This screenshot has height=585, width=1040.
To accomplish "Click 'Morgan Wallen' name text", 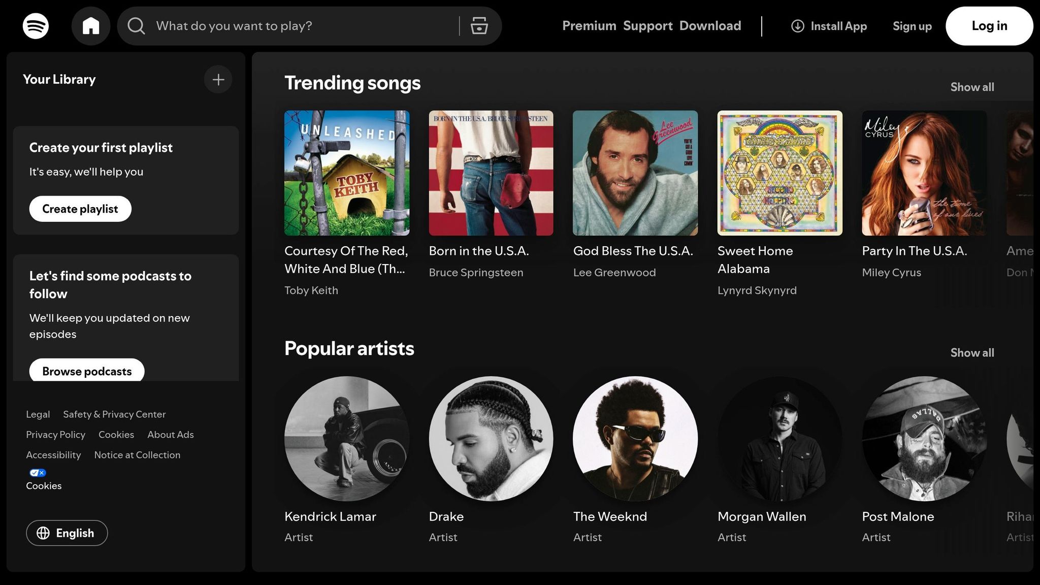I will [762, 516].
